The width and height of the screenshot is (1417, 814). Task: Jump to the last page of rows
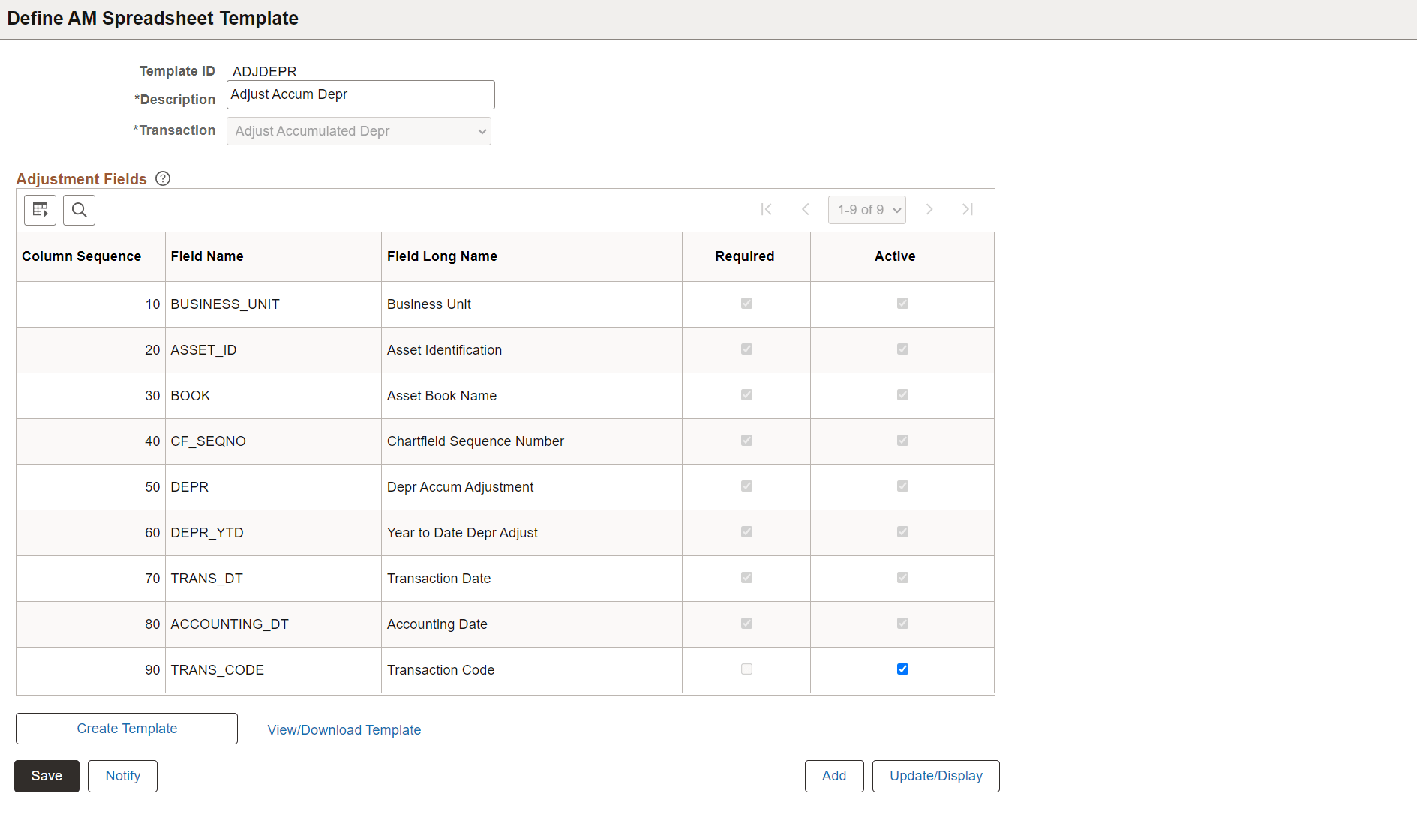[x=967, y=209]
